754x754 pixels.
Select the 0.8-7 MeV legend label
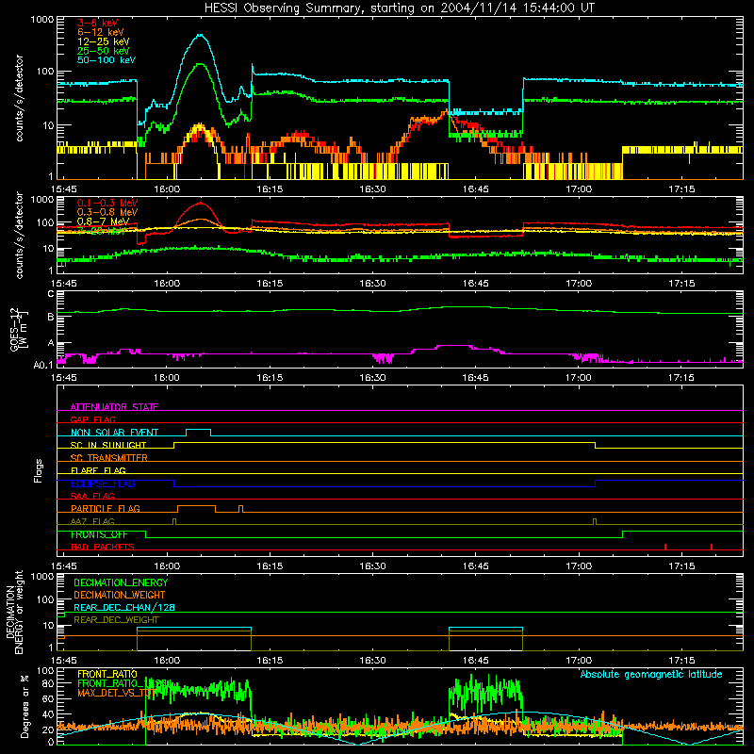103,221
